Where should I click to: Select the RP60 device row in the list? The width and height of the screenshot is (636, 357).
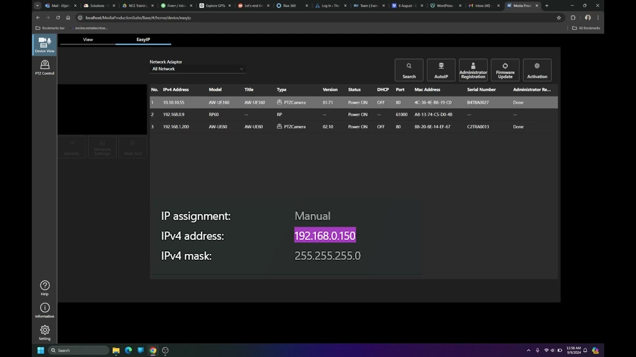pos(248,114)
